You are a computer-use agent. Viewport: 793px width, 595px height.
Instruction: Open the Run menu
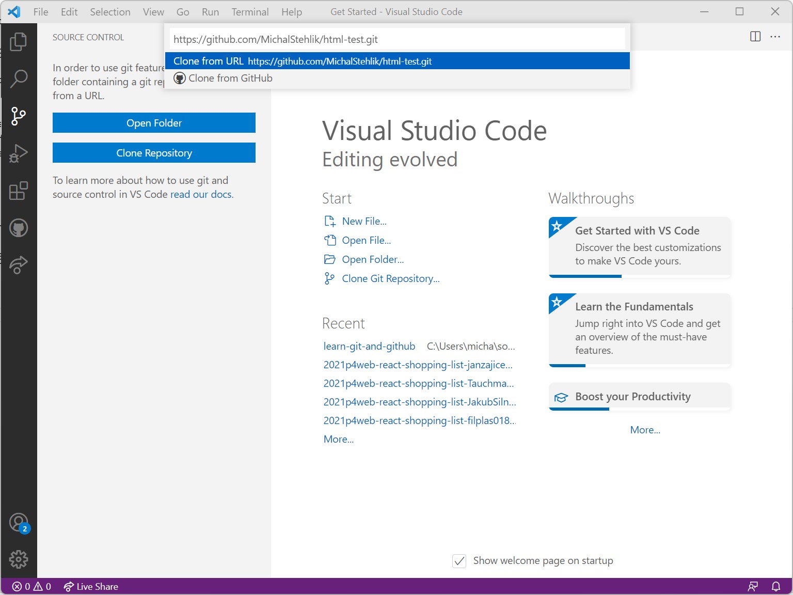210,12
